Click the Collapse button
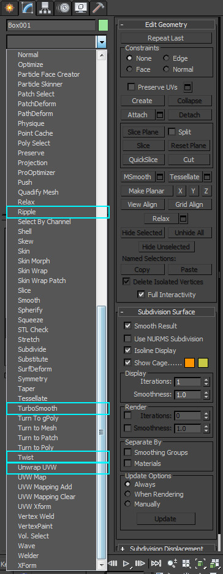This screenshot has height=574, width=223. click(x=190, y=101)
